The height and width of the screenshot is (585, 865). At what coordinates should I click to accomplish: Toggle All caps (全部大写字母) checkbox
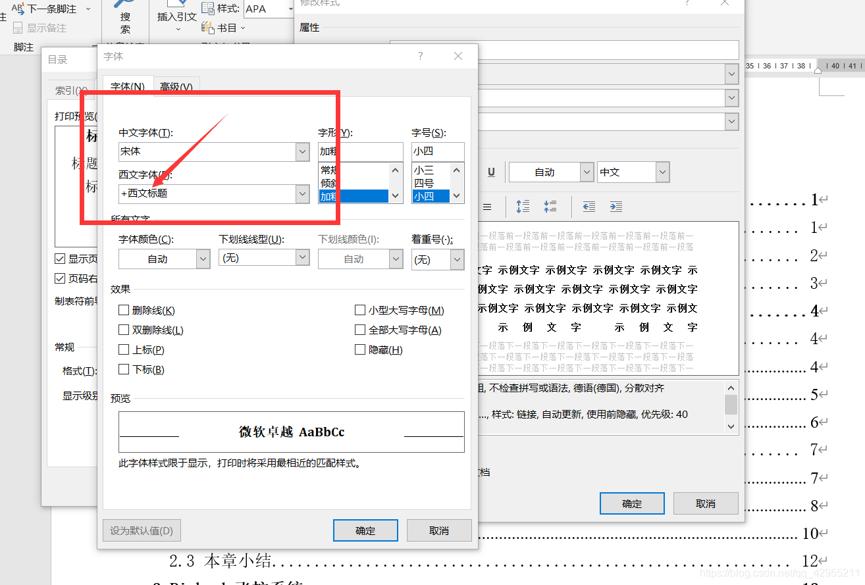click(x=360, y=330)
